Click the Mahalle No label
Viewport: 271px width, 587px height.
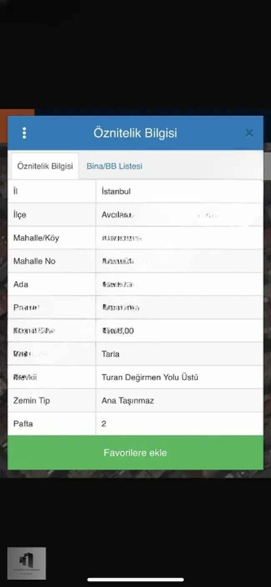click(x=34, y=261)
